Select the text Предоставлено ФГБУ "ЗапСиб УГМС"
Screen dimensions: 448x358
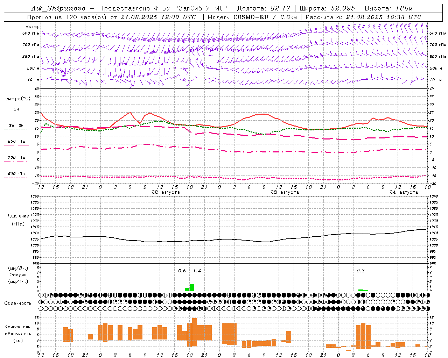pos(163,8)
